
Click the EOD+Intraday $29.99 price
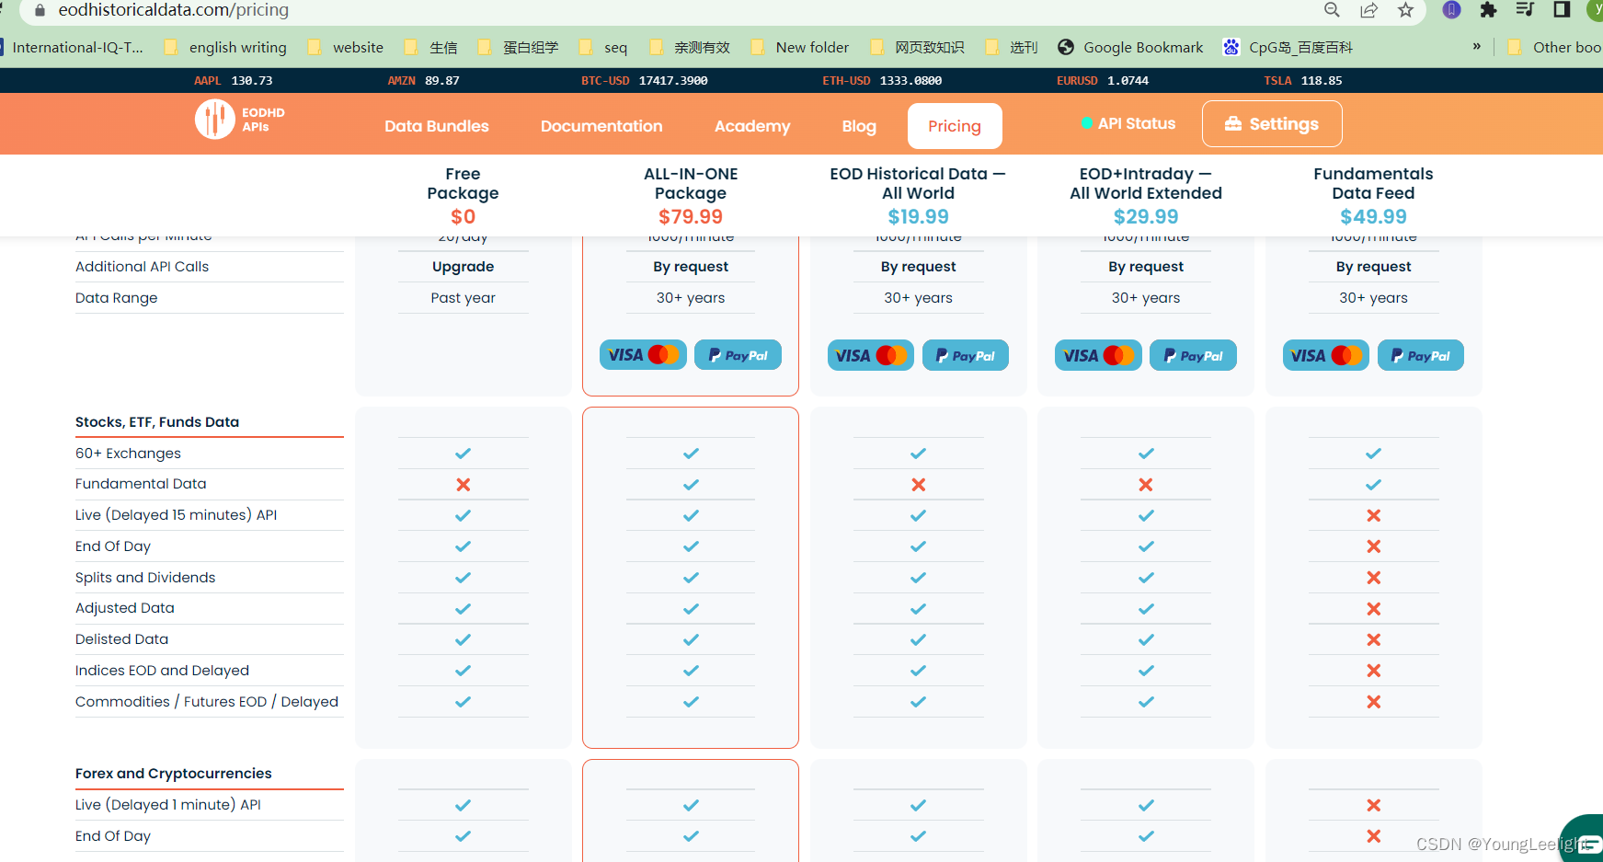point(1146,217)
